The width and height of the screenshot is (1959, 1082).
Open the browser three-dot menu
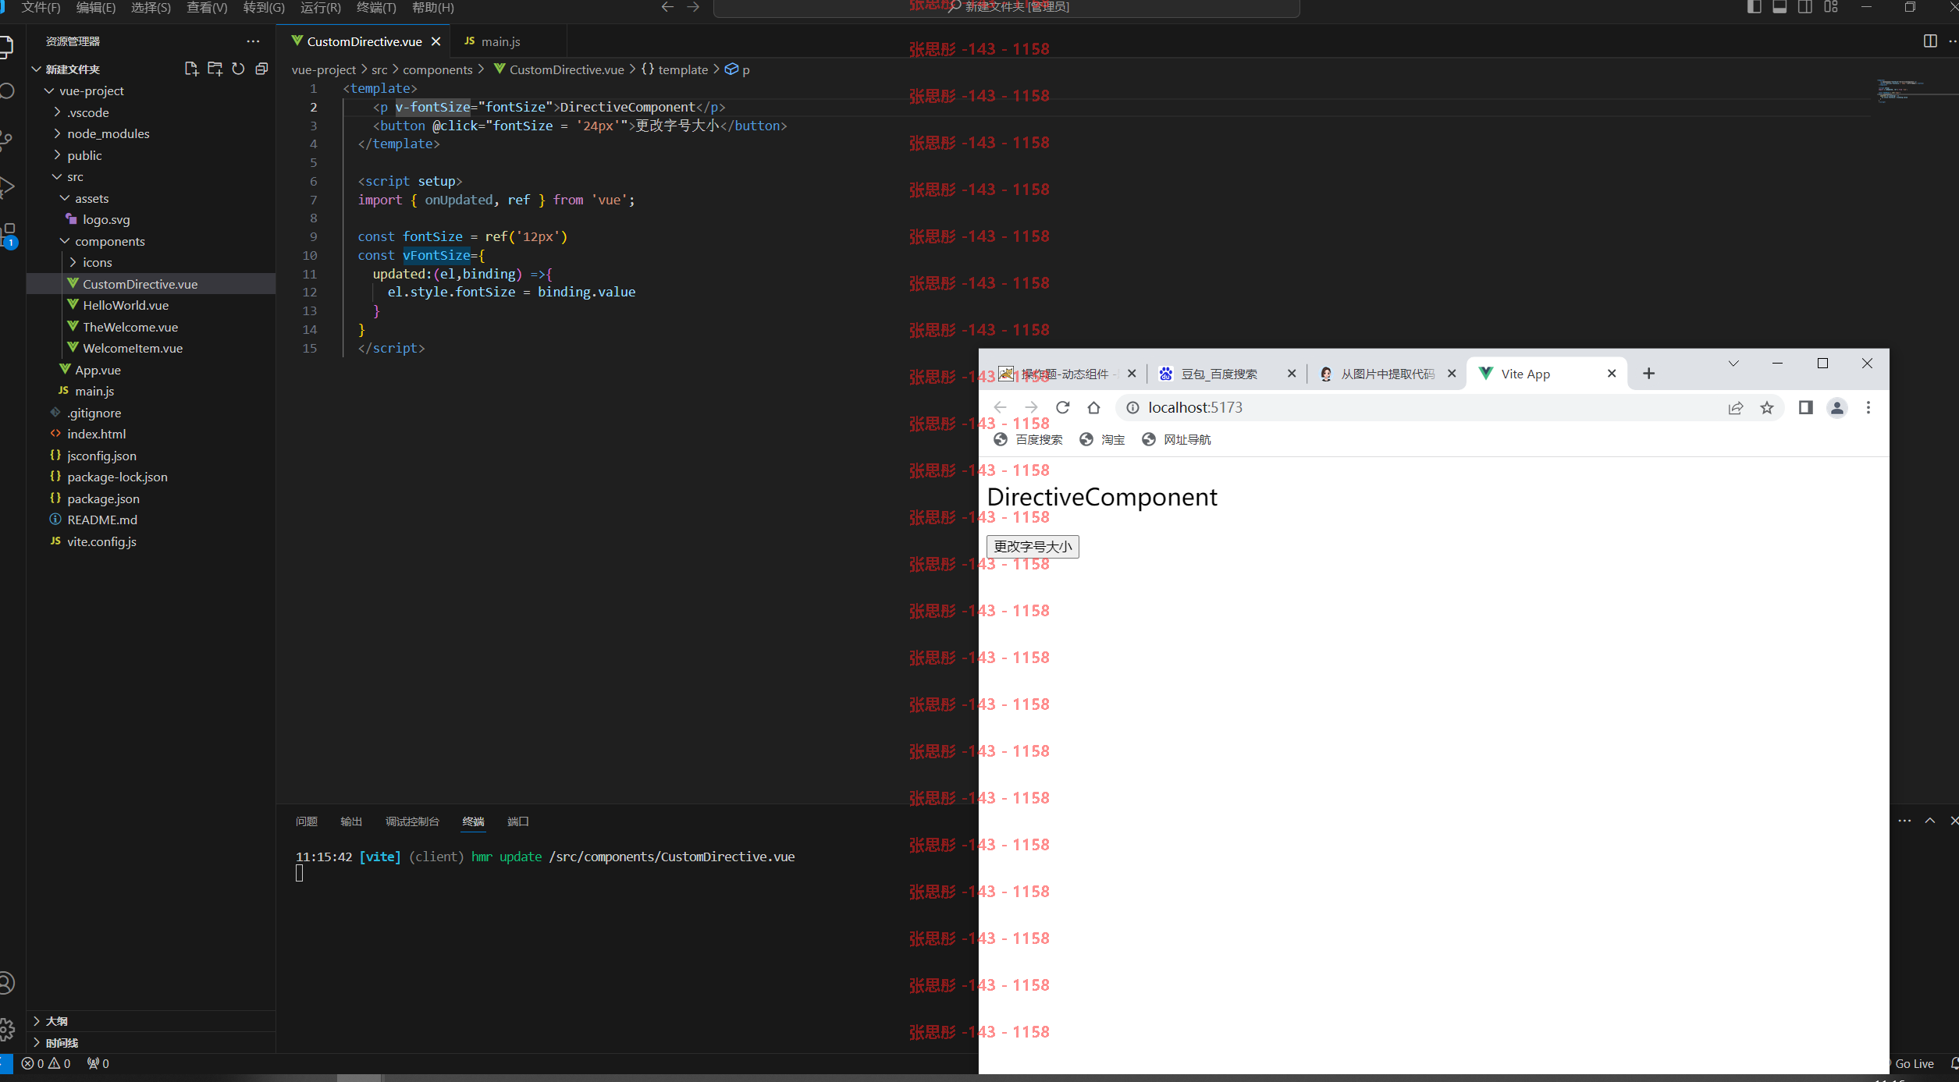click(x=1868, y=407)
